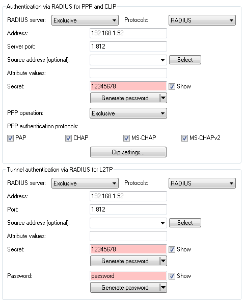Toggle Show next to L2TP Password field

click(172, 276)
